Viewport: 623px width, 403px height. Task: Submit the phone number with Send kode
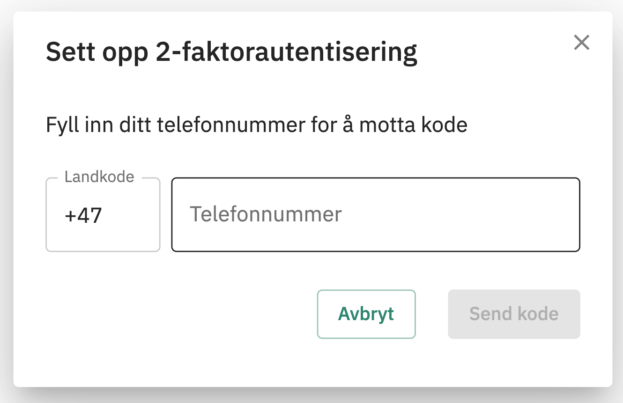coord(514,314)
